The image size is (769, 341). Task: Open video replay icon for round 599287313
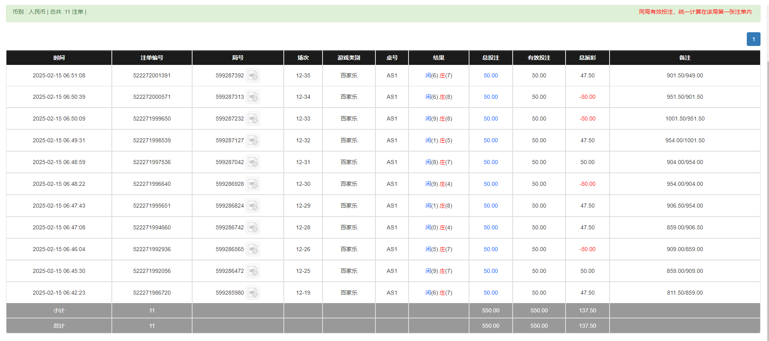[253, 97]
